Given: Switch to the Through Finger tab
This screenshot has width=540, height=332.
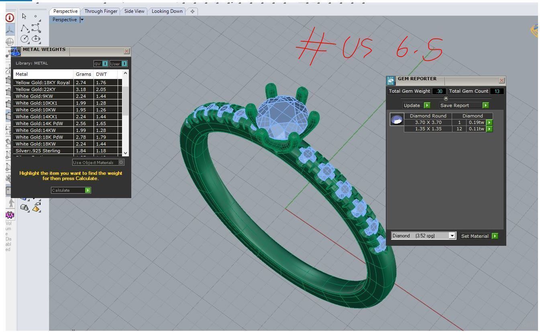Looking at the screenshot, I should pos(101,11).
